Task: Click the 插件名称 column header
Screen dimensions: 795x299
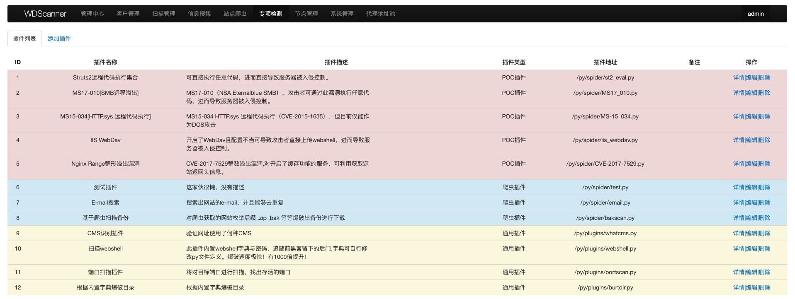Action: [105, 62]
